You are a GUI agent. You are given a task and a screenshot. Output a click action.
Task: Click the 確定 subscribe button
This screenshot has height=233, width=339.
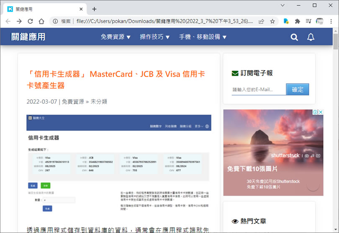coord(298,90)
